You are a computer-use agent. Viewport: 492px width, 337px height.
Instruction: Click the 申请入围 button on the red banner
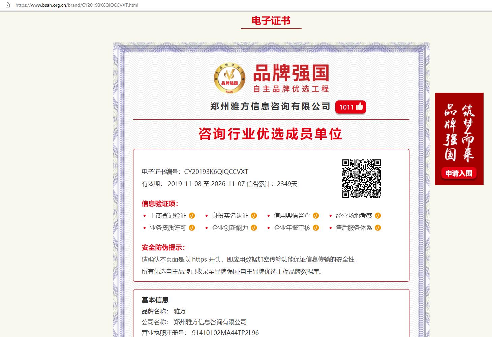(459, 173)
